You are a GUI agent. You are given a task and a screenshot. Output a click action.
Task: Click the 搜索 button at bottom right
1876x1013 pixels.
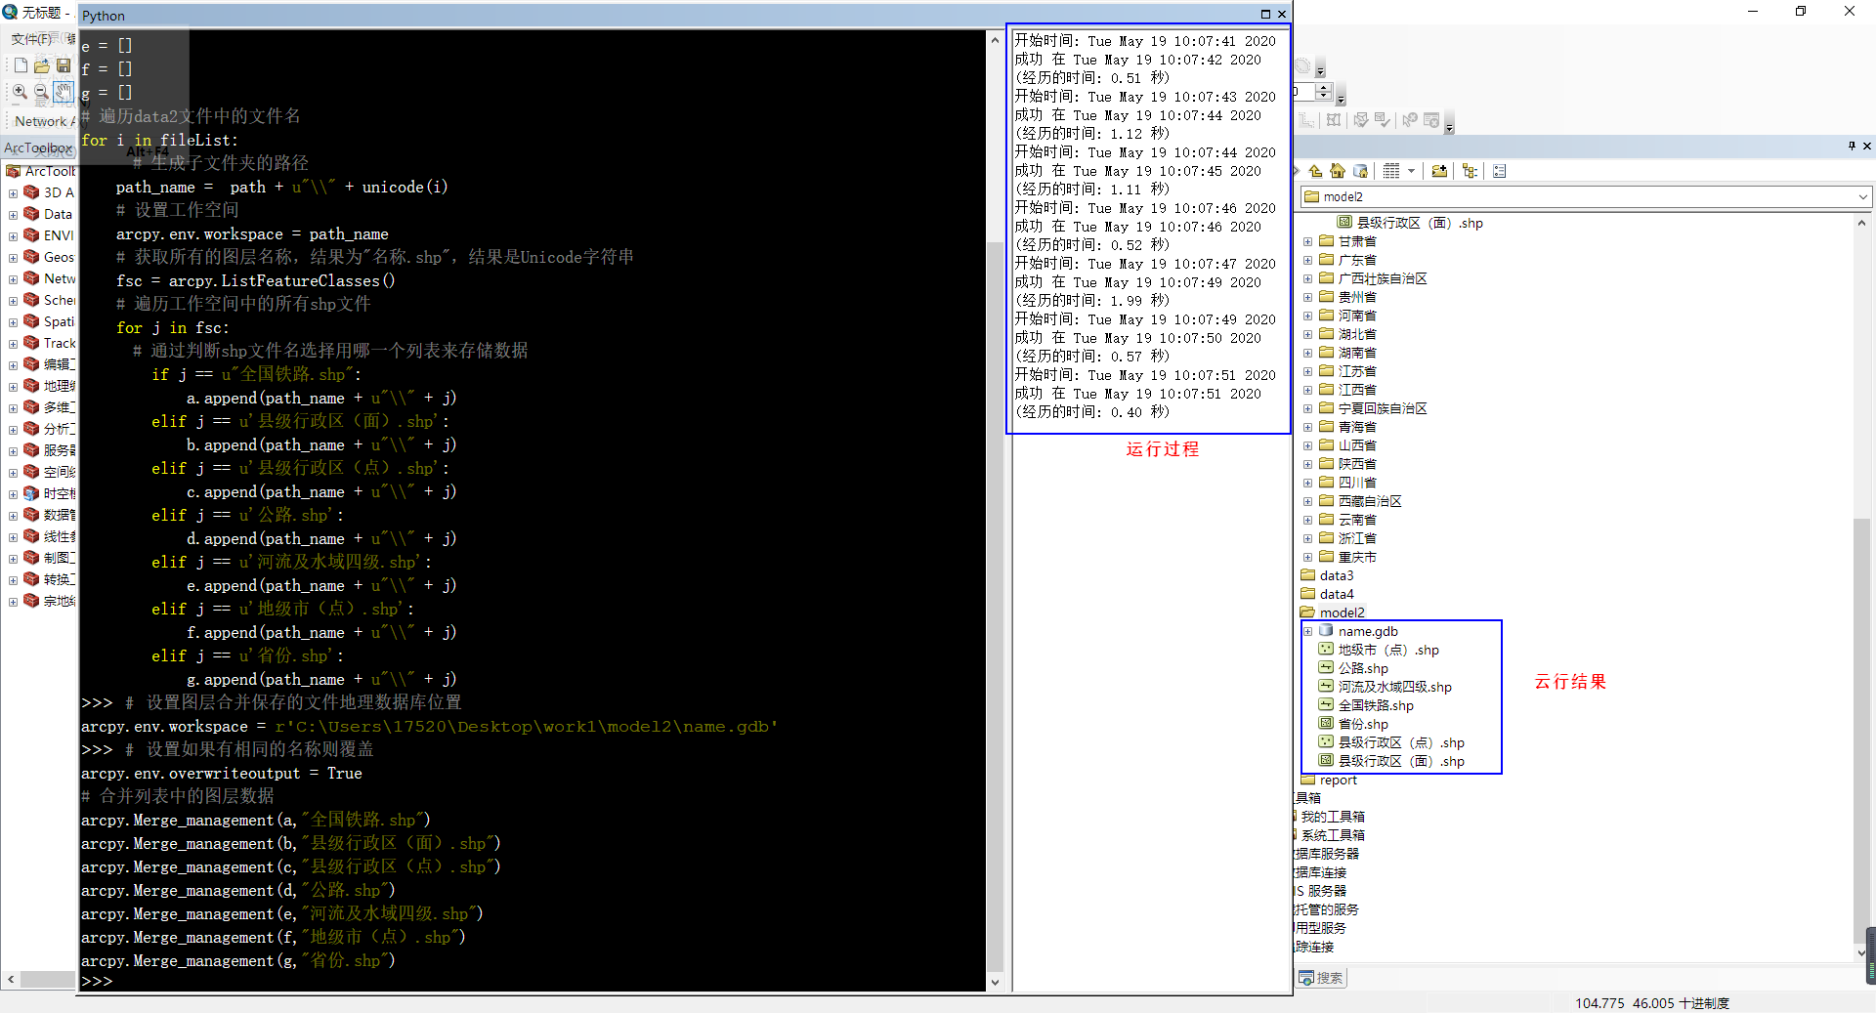[x=1321, y=978]
